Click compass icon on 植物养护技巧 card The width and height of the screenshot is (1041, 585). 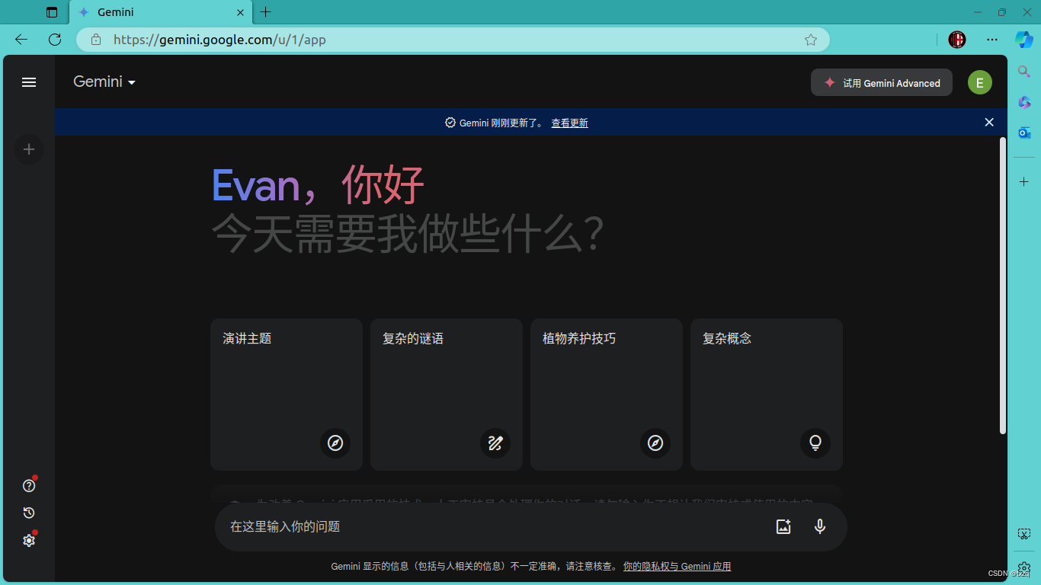pyautogui.click(x=655, y=443)
